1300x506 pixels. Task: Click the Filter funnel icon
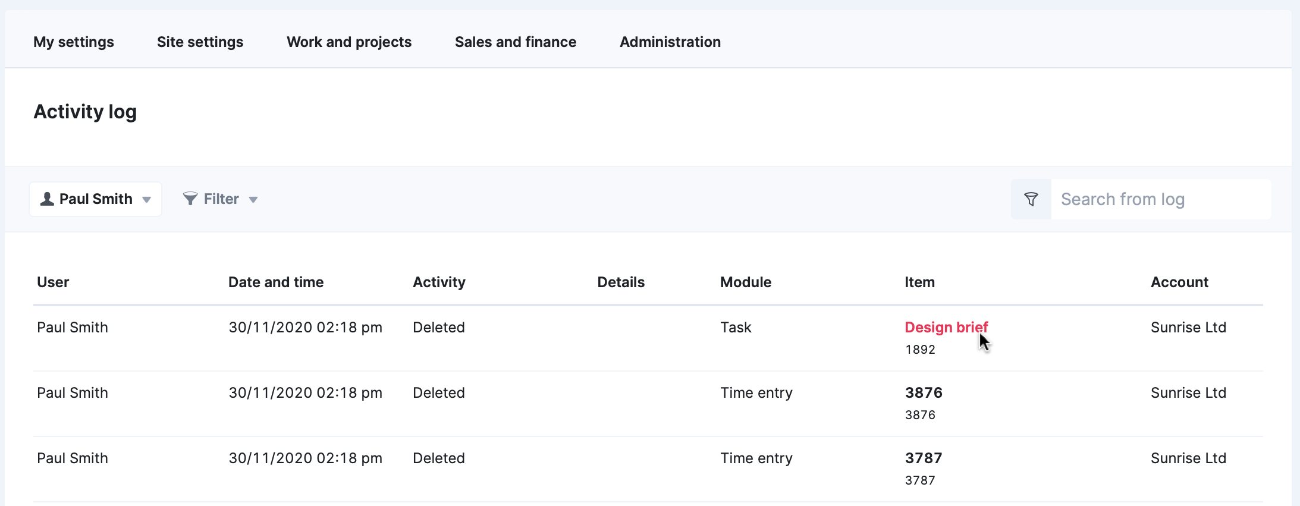coord(190,199)
